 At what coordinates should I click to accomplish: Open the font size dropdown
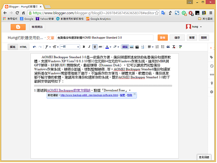click(55, 47)
